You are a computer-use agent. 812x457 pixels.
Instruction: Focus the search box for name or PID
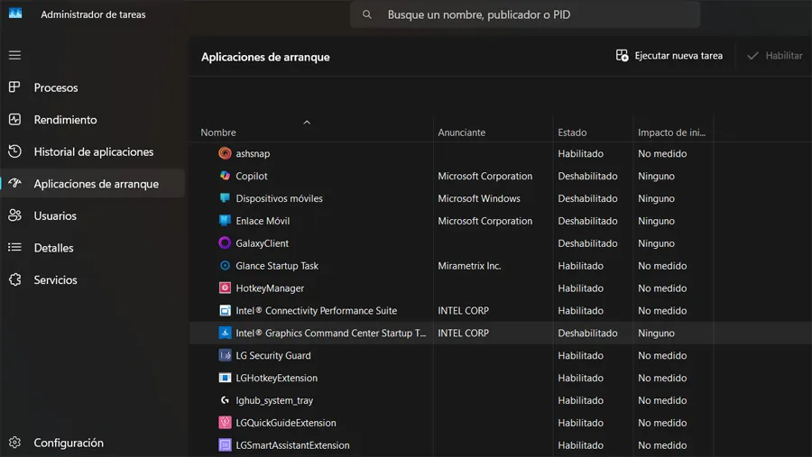[x=525, y=14]
